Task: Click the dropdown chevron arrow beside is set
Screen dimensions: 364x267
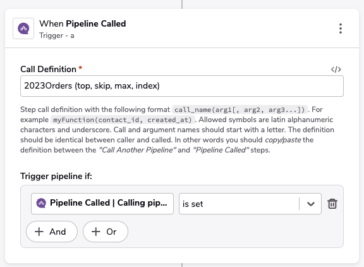Action: pos(311,204)
